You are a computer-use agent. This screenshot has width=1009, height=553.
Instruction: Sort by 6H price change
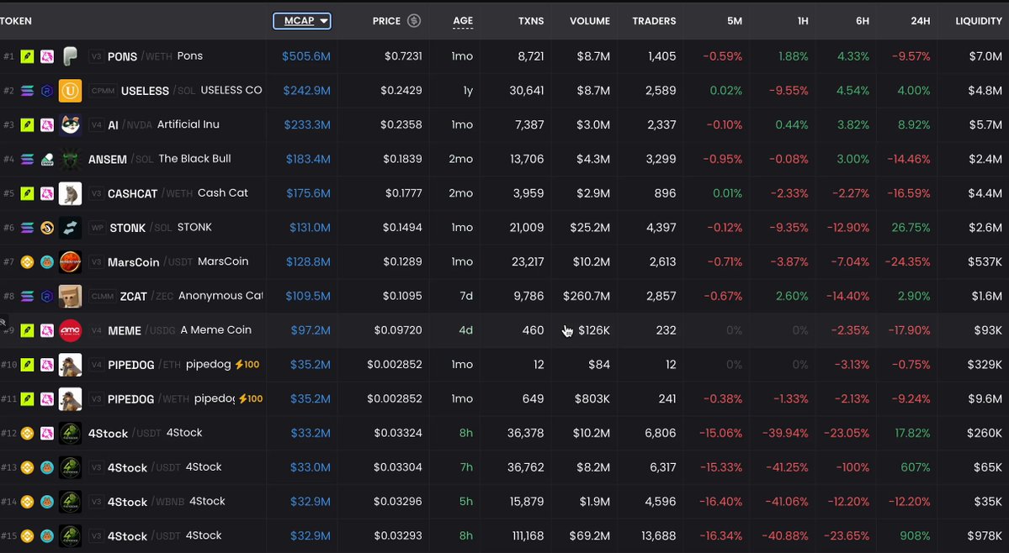click(863, 21)
